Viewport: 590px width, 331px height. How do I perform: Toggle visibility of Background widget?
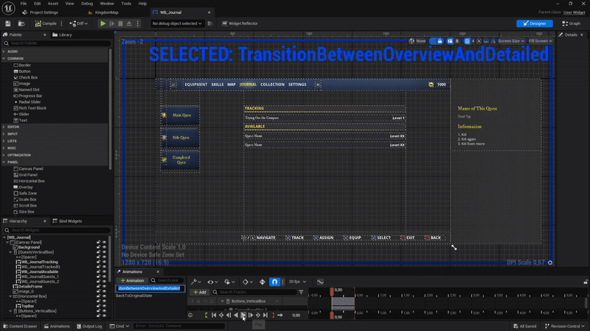point(104,247)
